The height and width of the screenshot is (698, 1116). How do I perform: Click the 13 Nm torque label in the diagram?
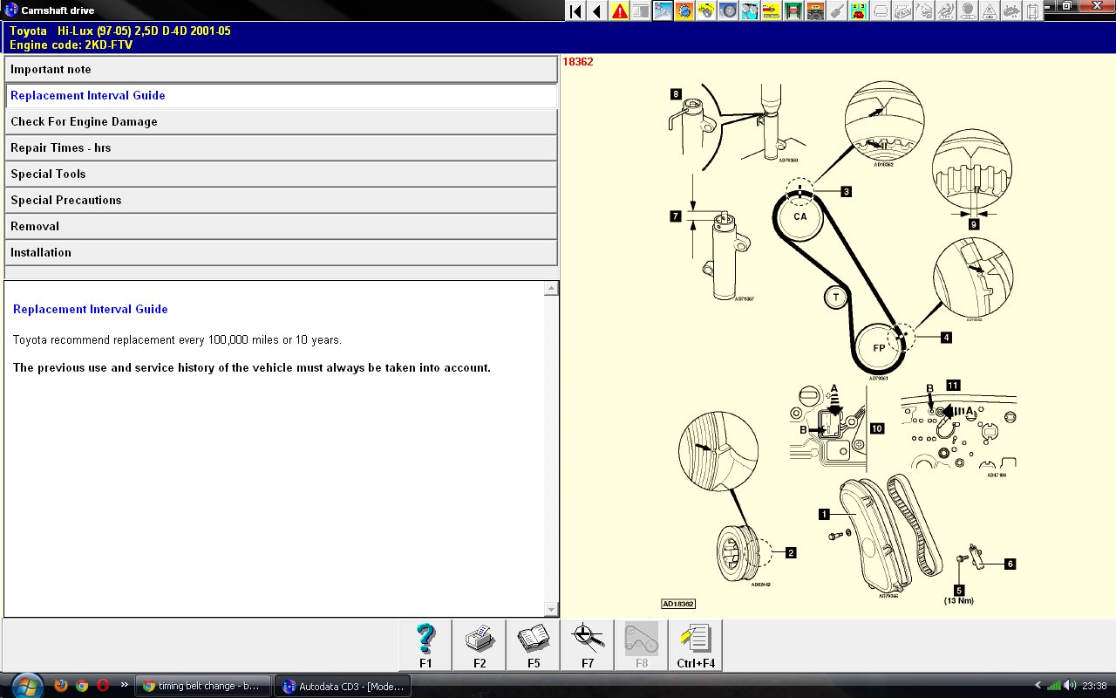[958, 600]
